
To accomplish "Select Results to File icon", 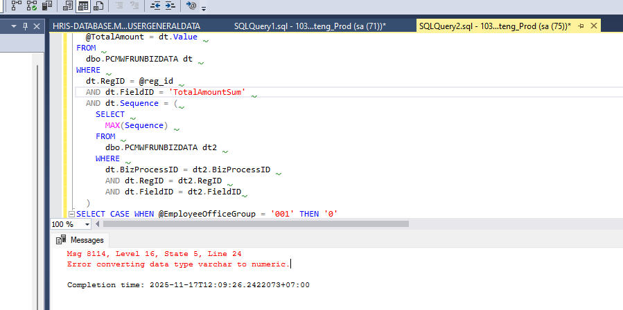I will [98, 6].
